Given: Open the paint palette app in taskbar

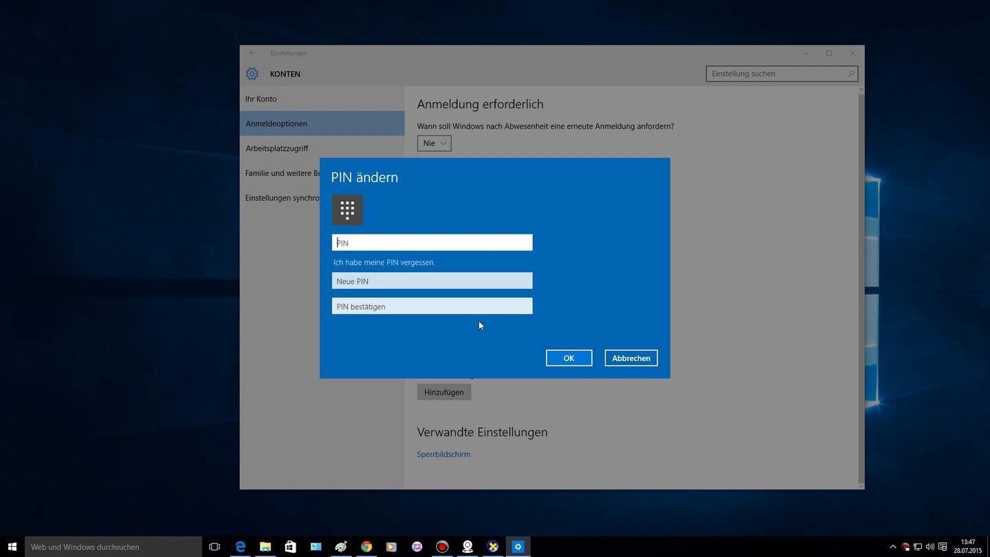Looking at the screenshot, I should (x=341, y=547).
